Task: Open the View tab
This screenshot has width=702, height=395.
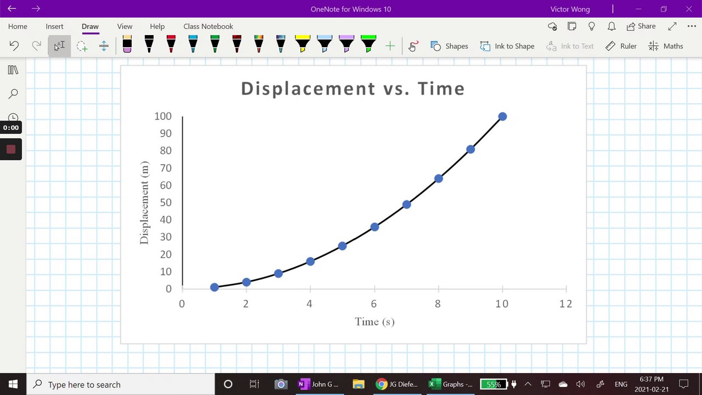Action: click(x=124, y=26)
